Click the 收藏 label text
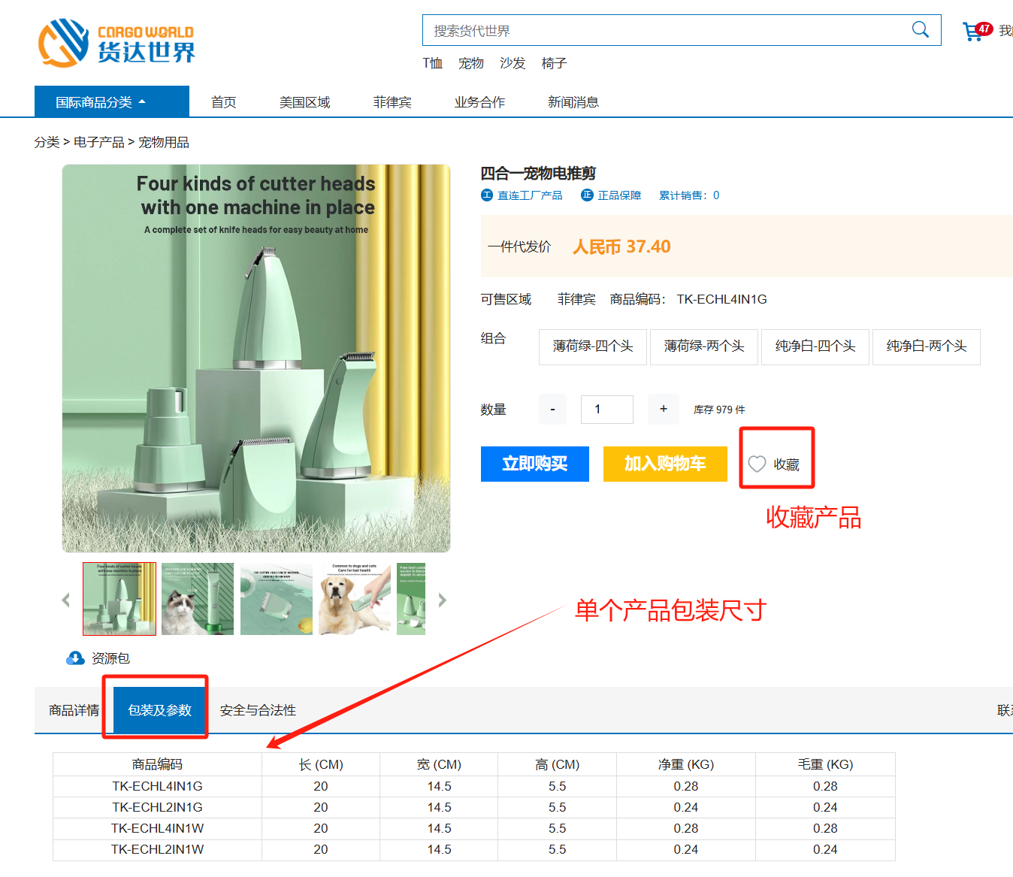Screen dimensions: 1013x877 [x=787, y=465]
